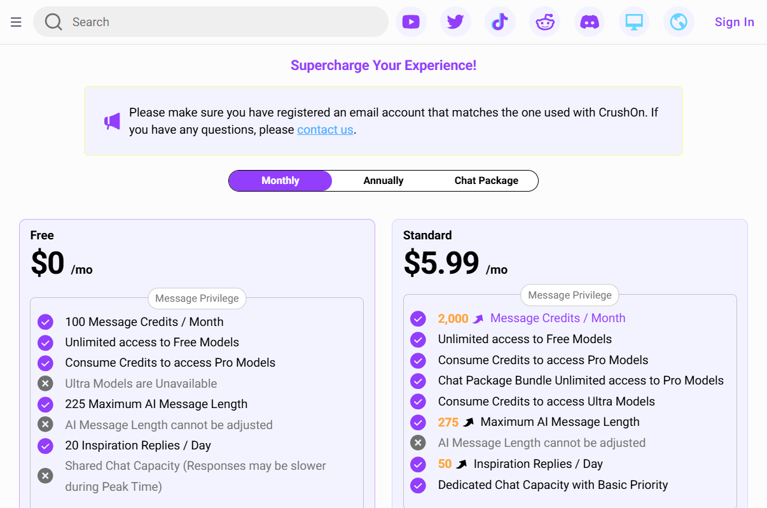Follow the contact us link
Viewport: 767px width, 508px height.
325,129
